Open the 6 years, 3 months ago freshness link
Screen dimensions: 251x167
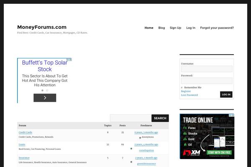[x=146, y=132]
